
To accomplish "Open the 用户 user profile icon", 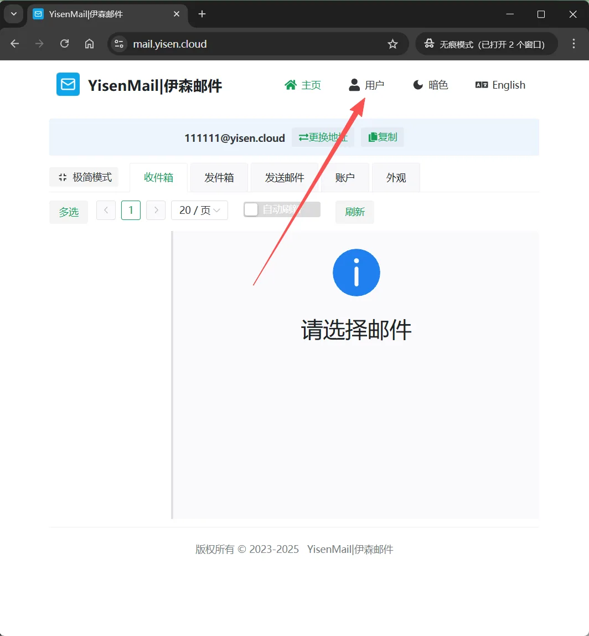I will [x=354, y=84].
